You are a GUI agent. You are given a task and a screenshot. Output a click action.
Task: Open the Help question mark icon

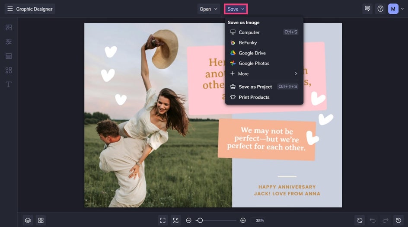click(380, 9)
